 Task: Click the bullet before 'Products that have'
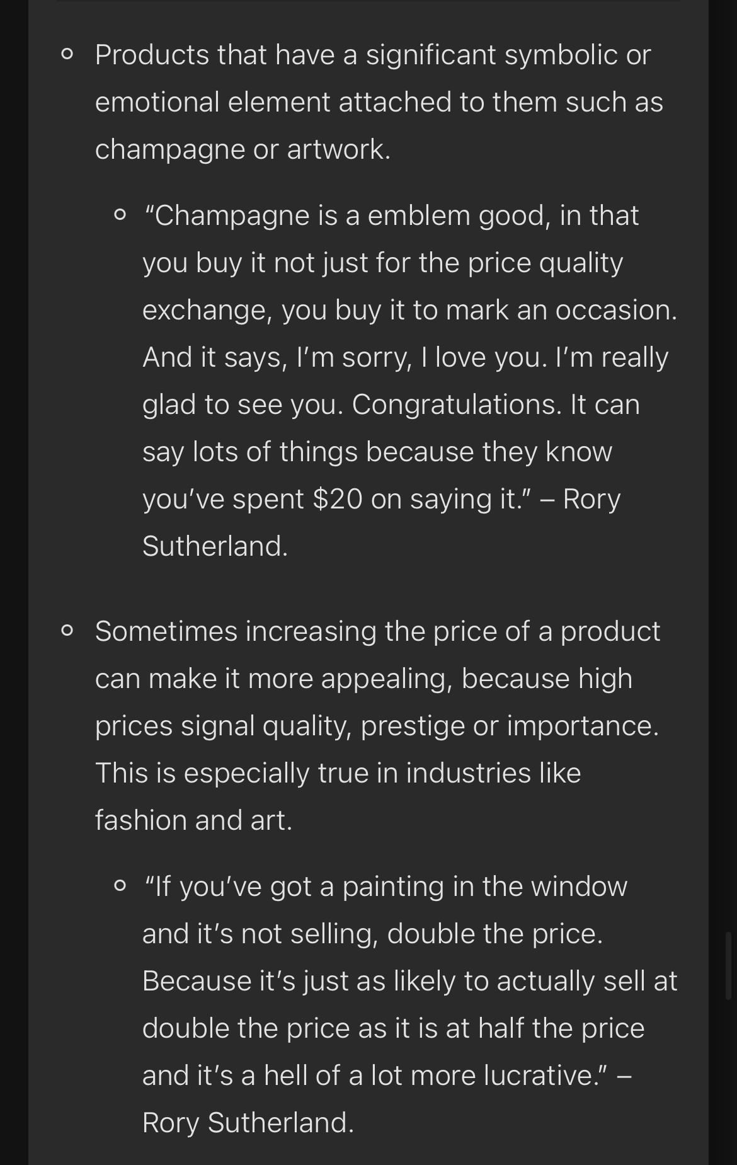tap(67, 55)
